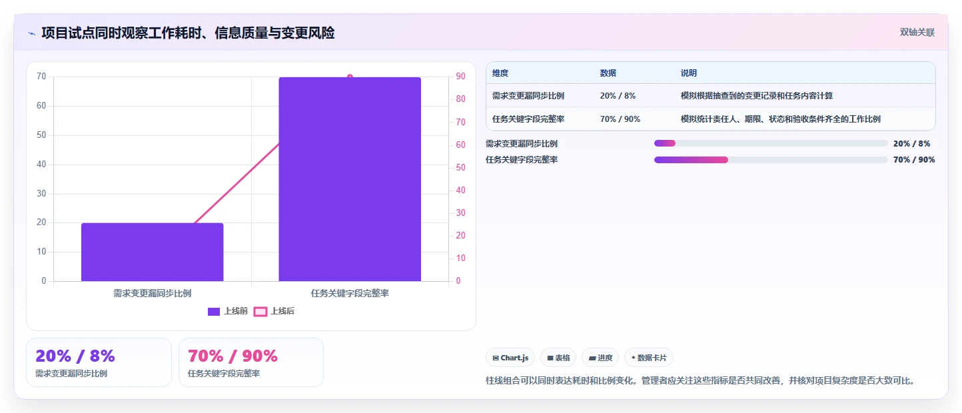Viewport: 962px width, 413px height.
Task: Toggle the 上线前 legend entry
Action: 228,311
